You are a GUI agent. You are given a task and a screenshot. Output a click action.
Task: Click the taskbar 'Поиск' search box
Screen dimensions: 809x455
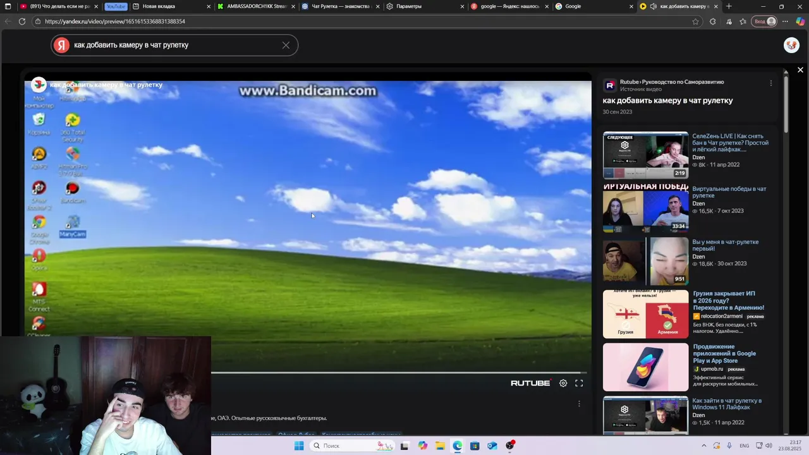click(352, 446)
